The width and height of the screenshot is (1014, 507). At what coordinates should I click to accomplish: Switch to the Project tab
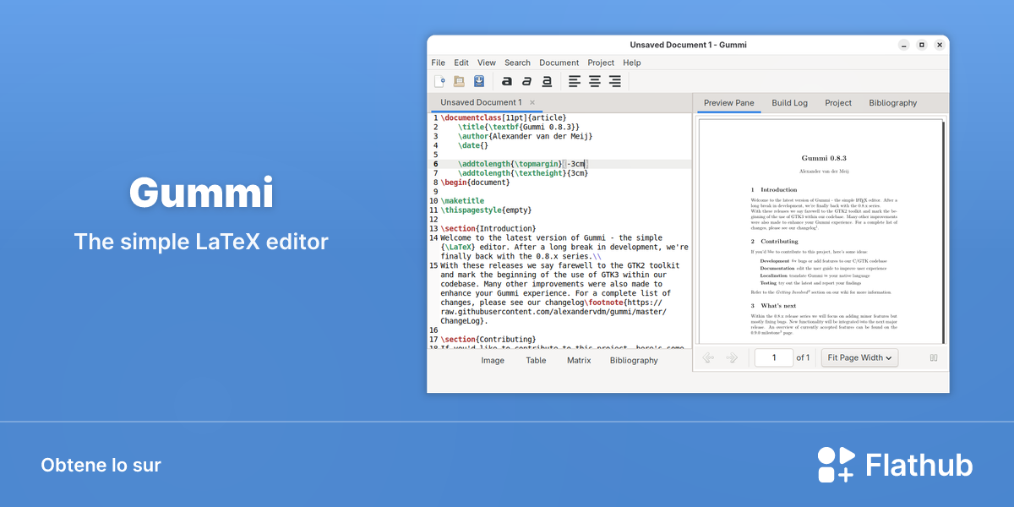[838, 103]
